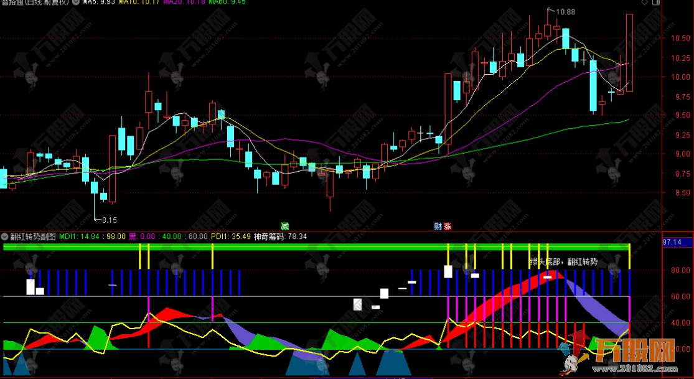
Task: Expand 翻红转势副图 sub-indicator dropdown arrow
Action: [x=5, y=236]
